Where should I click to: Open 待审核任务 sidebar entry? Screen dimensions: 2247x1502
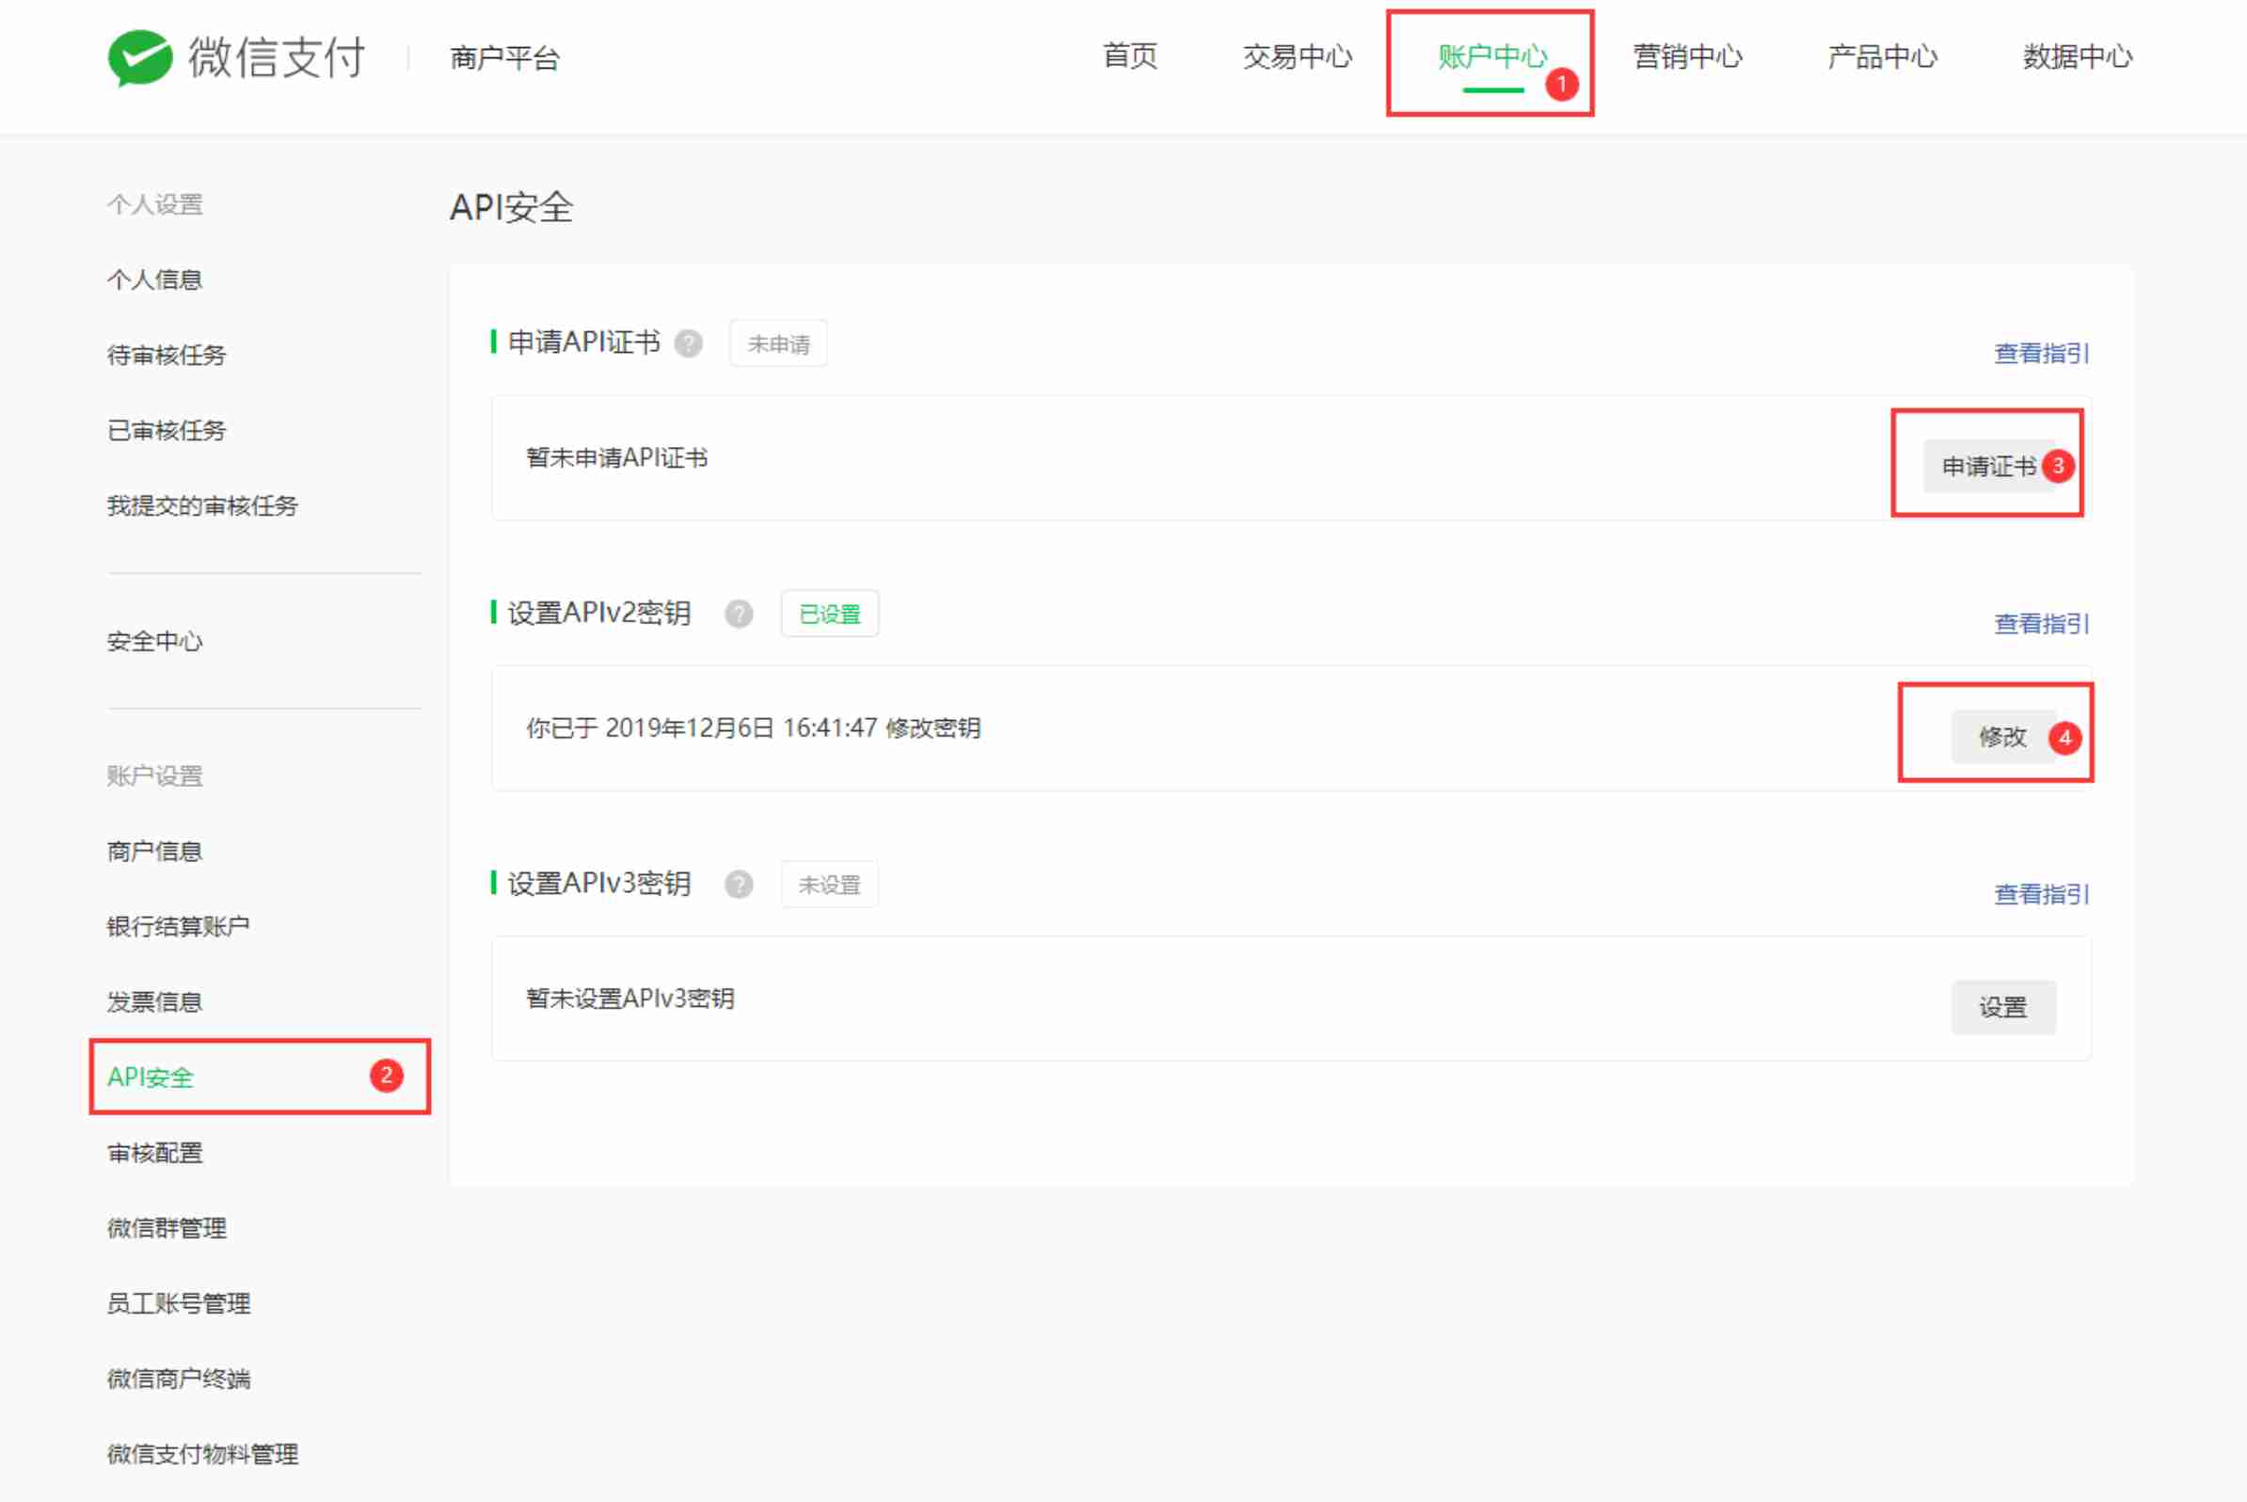[x=166, y=356]
